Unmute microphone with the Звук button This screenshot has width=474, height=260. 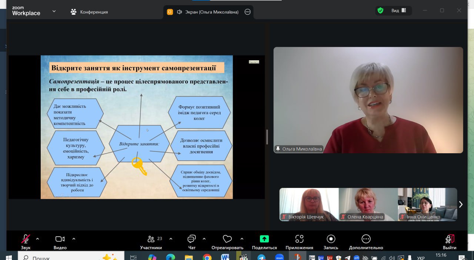[x=26, y=239]
